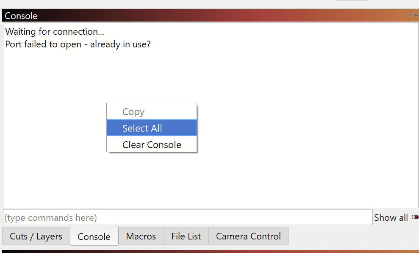Click empty tab bar area beside Camera Control

tap(353, 236)
